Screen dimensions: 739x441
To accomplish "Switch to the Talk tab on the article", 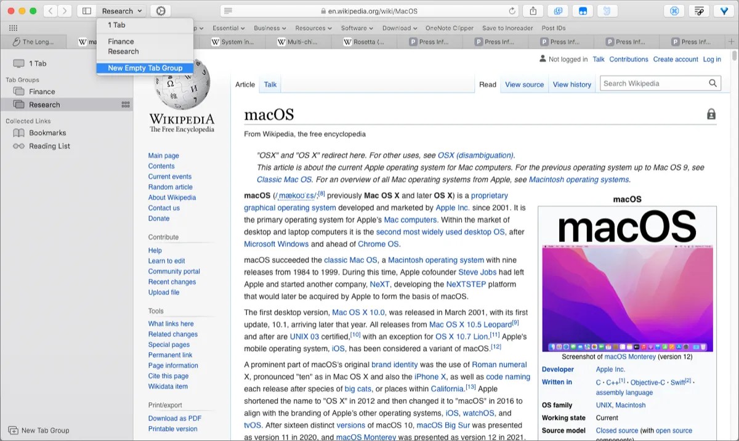I will (270, 84).
